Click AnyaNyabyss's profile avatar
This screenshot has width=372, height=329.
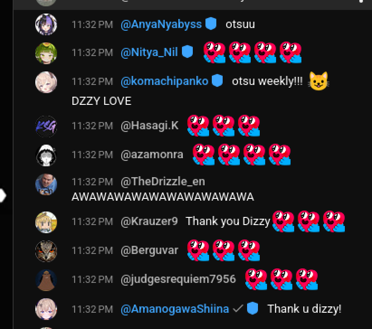46,24
